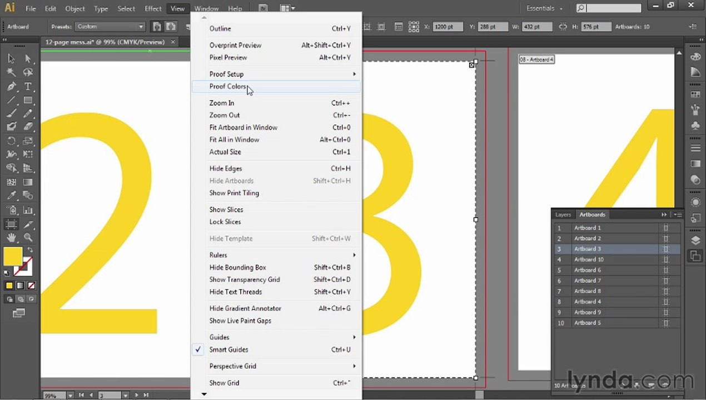Viewport: 706px width, 400px height.
Task: Go to first artboard navigation button
Action: 81,395
